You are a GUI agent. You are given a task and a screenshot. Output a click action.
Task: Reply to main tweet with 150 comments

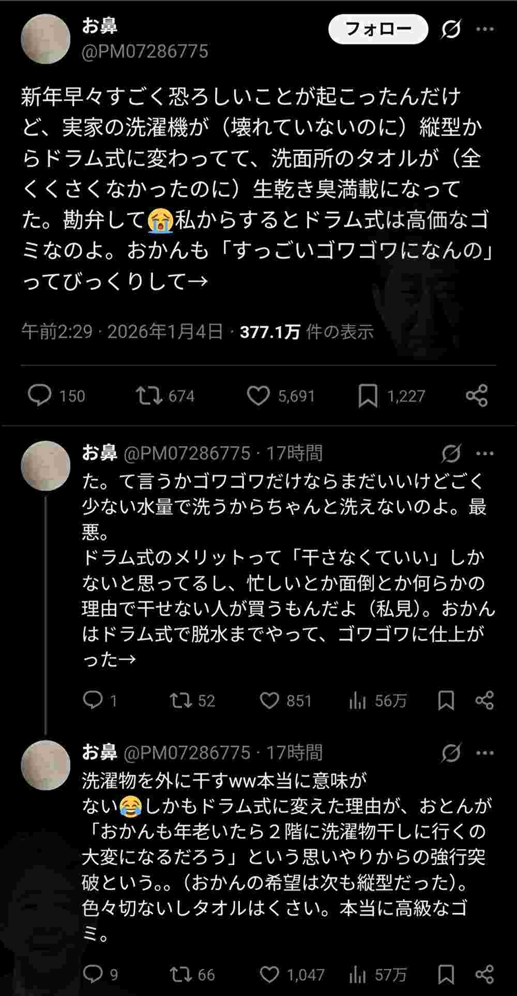click(40, 396)
